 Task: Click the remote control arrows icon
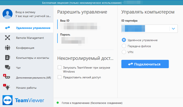click(x=8, y=28)
